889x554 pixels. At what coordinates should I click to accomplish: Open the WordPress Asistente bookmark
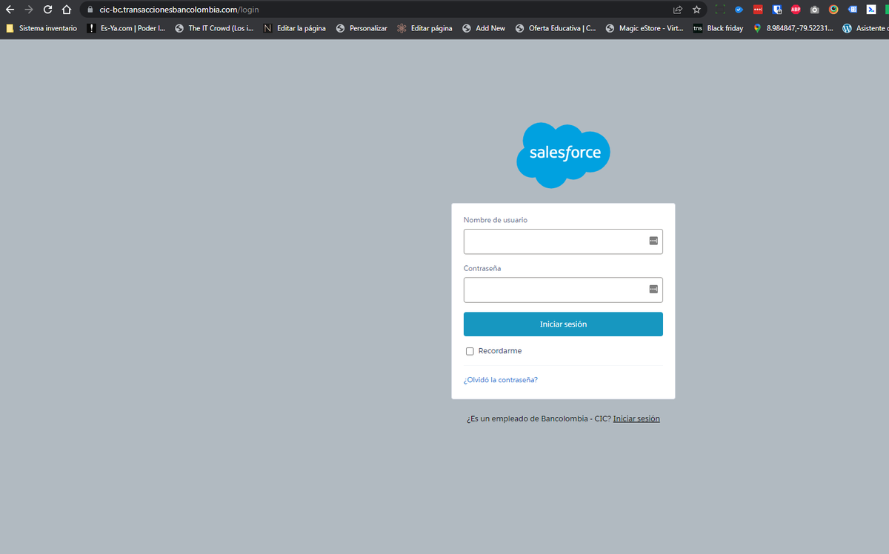(865, 28)
